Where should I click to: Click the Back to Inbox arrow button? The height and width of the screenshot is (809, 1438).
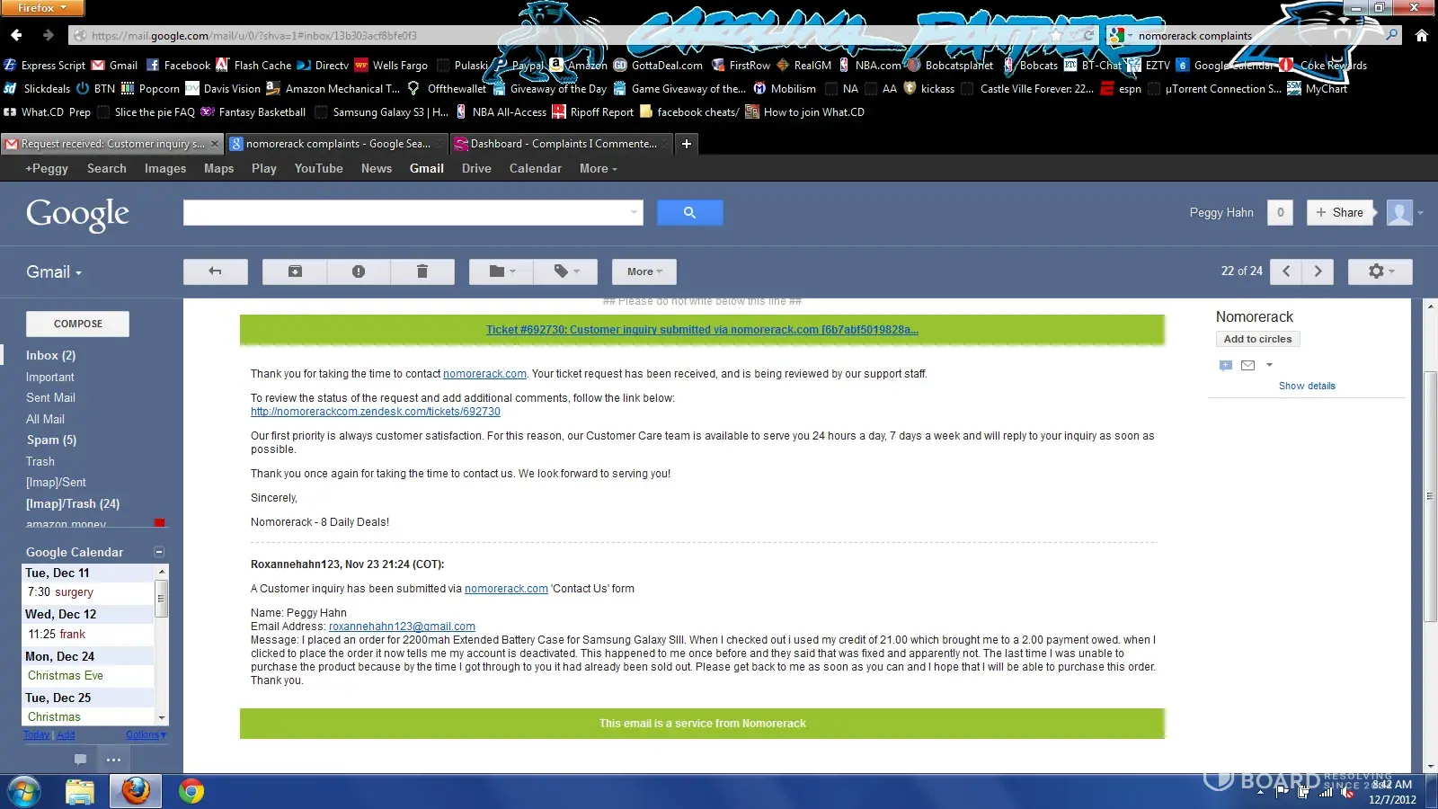(216, 271)
